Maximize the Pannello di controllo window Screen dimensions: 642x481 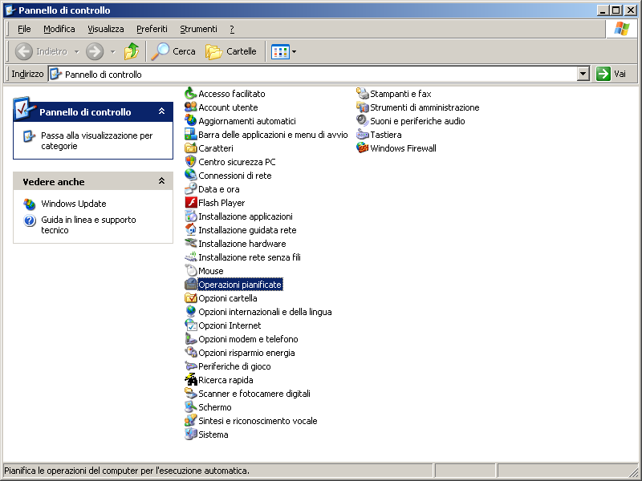(x=616, y=10)
